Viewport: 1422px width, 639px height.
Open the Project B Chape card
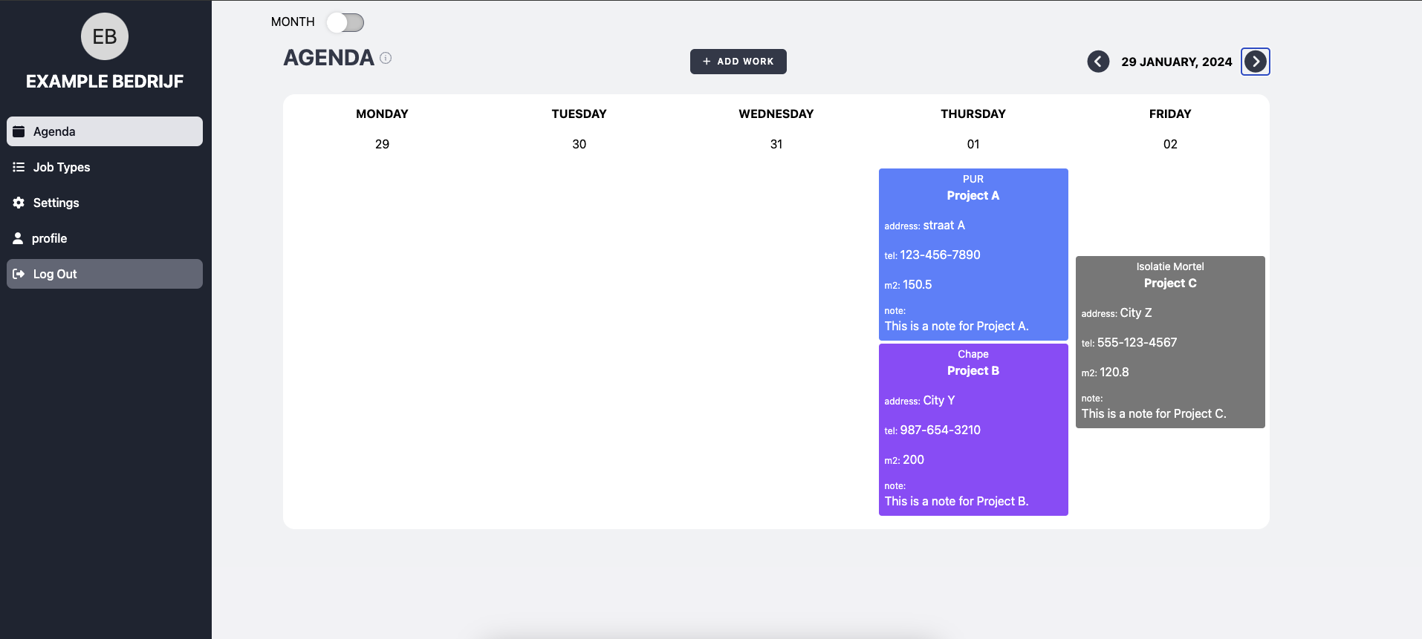point(973,430)
